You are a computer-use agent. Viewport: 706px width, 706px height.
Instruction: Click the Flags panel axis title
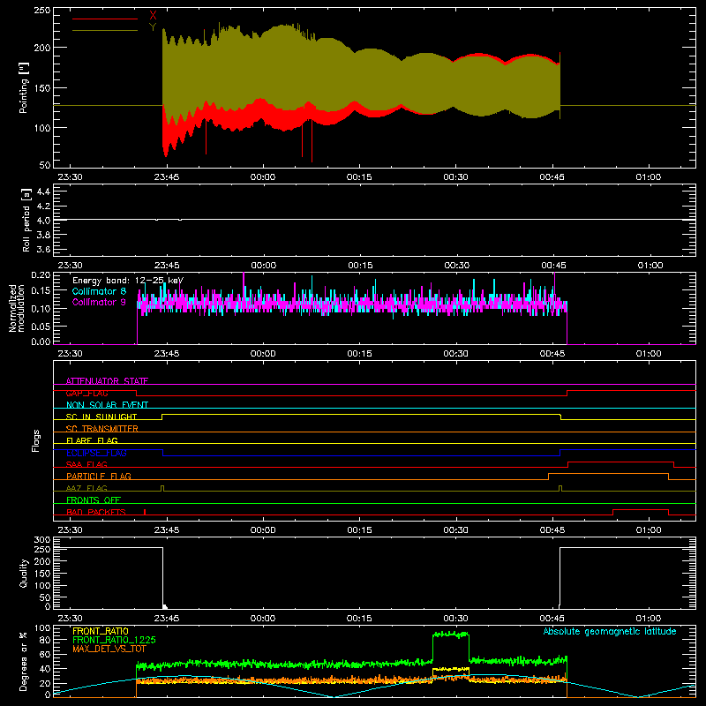35,440
